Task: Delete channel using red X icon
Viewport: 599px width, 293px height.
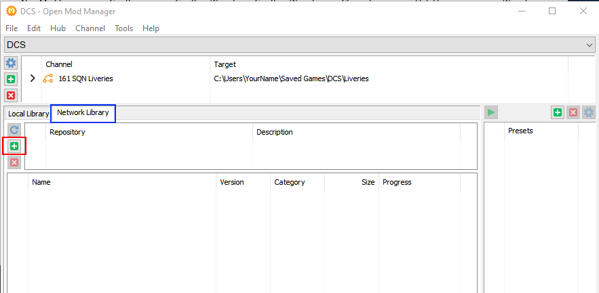Action: [11, 95]
